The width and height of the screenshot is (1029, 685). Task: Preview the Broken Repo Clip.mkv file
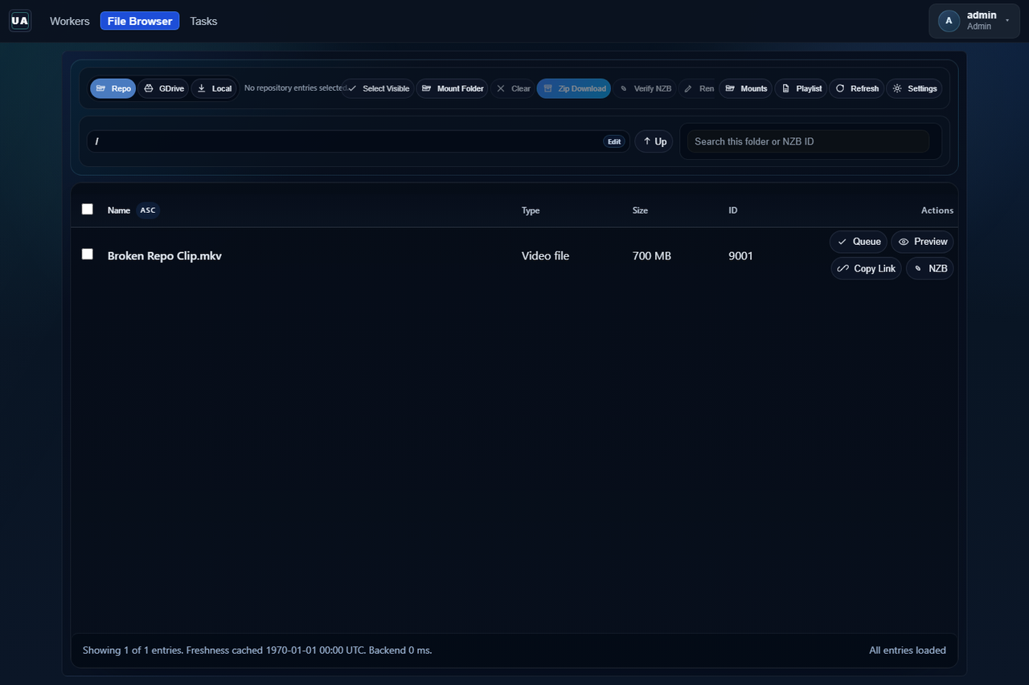coord(922,242)
